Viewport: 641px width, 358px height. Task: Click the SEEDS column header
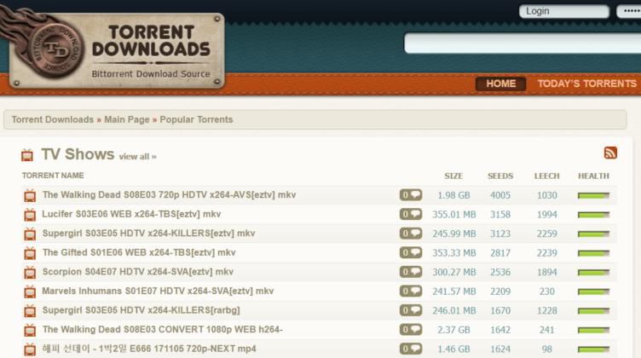point(500,176)
